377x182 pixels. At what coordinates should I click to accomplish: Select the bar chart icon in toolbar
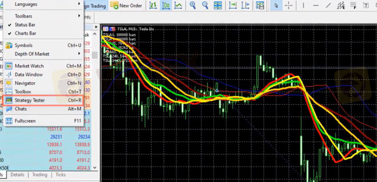tap(153, 5)
